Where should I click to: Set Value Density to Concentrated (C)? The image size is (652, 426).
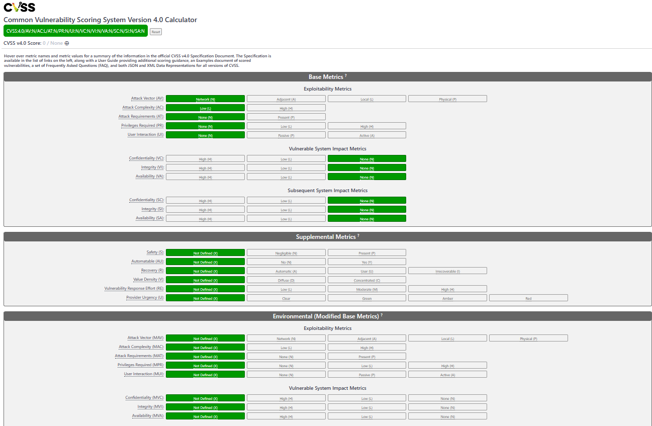pos(366,279)
